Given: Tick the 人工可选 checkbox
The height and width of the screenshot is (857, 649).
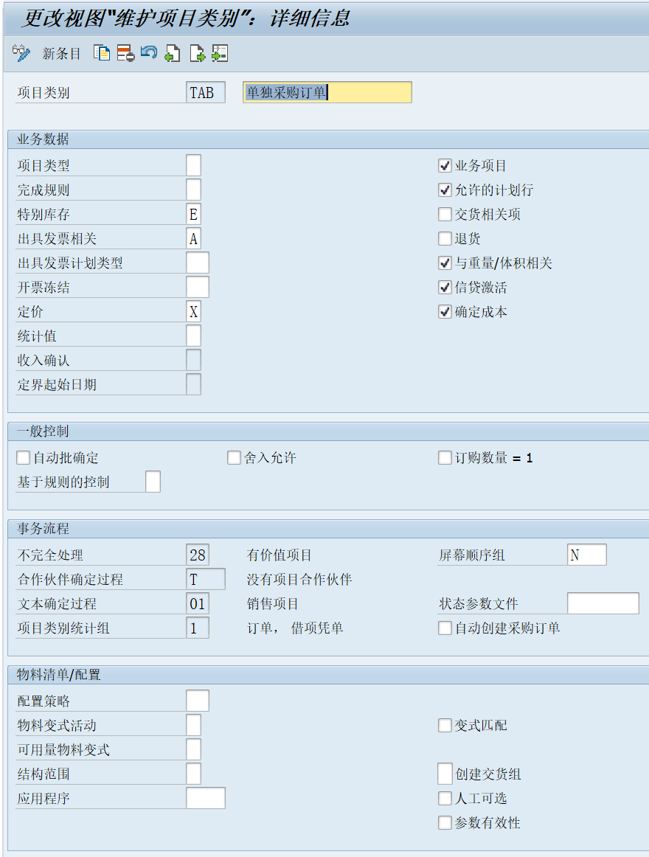Looking at the screenshot, I should 445,799.
